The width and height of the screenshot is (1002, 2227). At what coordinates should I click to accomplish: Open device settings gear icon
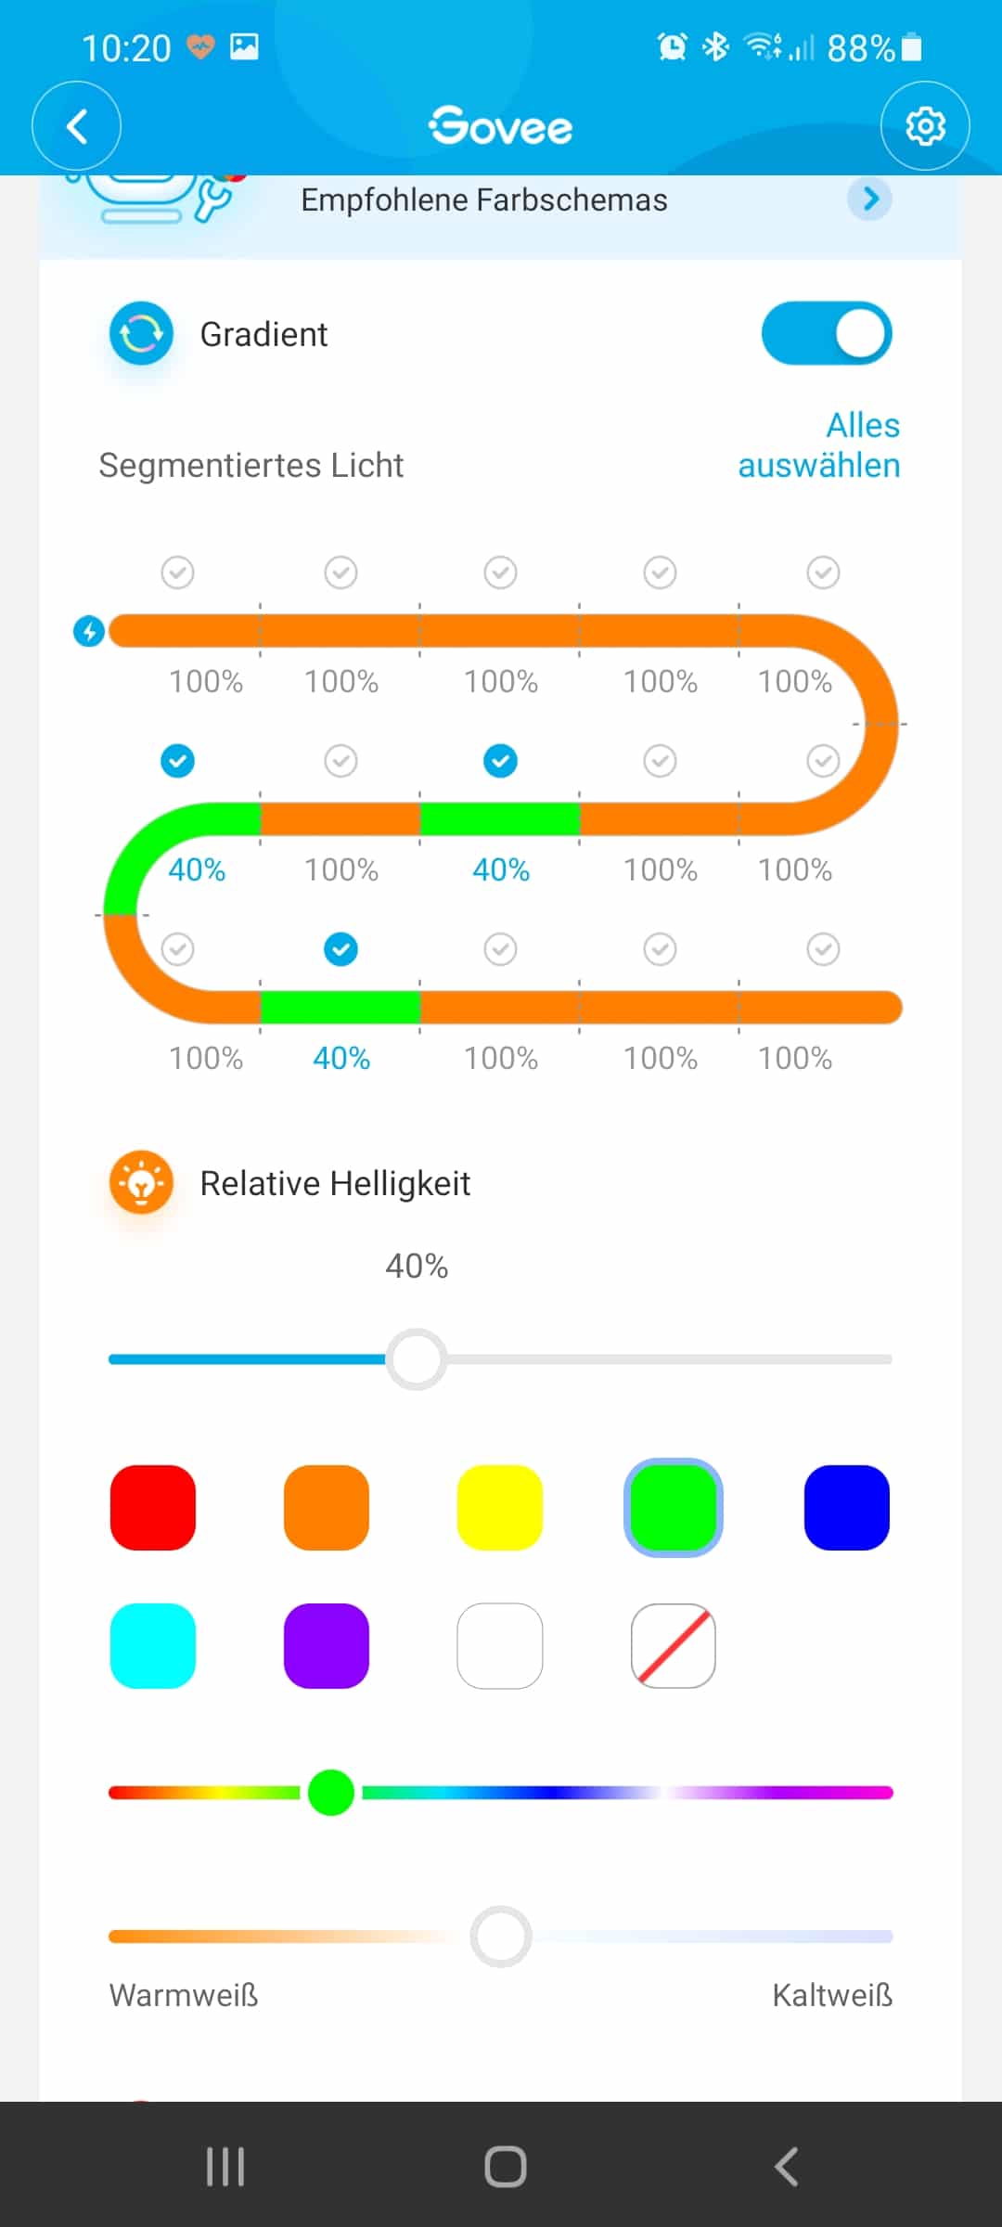pos(925,126)
